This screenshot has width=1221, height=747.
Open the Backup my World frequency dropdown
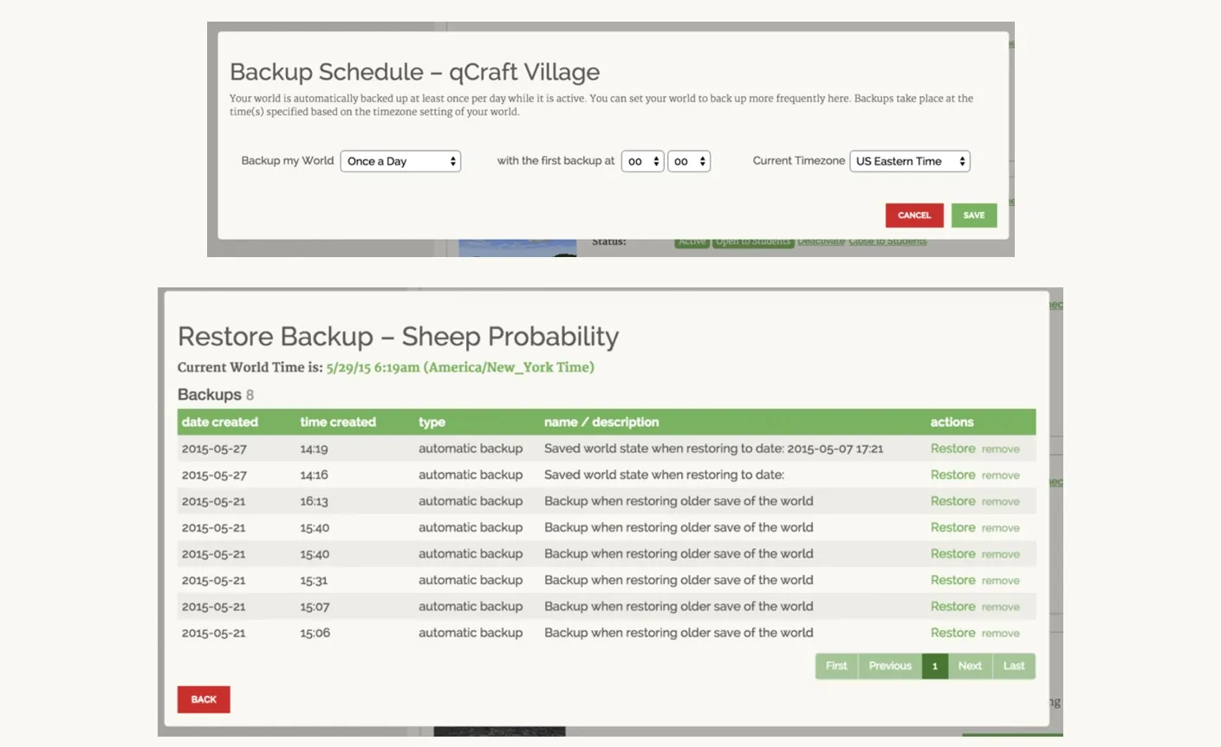400,161
